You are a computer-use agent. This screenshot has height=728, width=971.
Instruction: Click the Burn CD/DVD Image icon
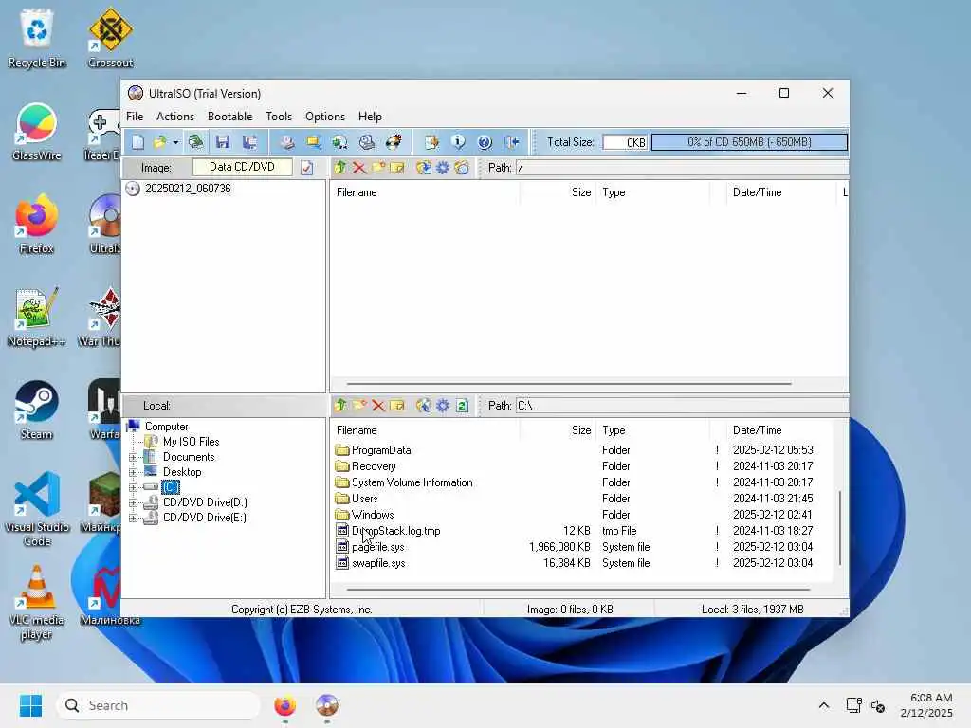pos(394,142)
